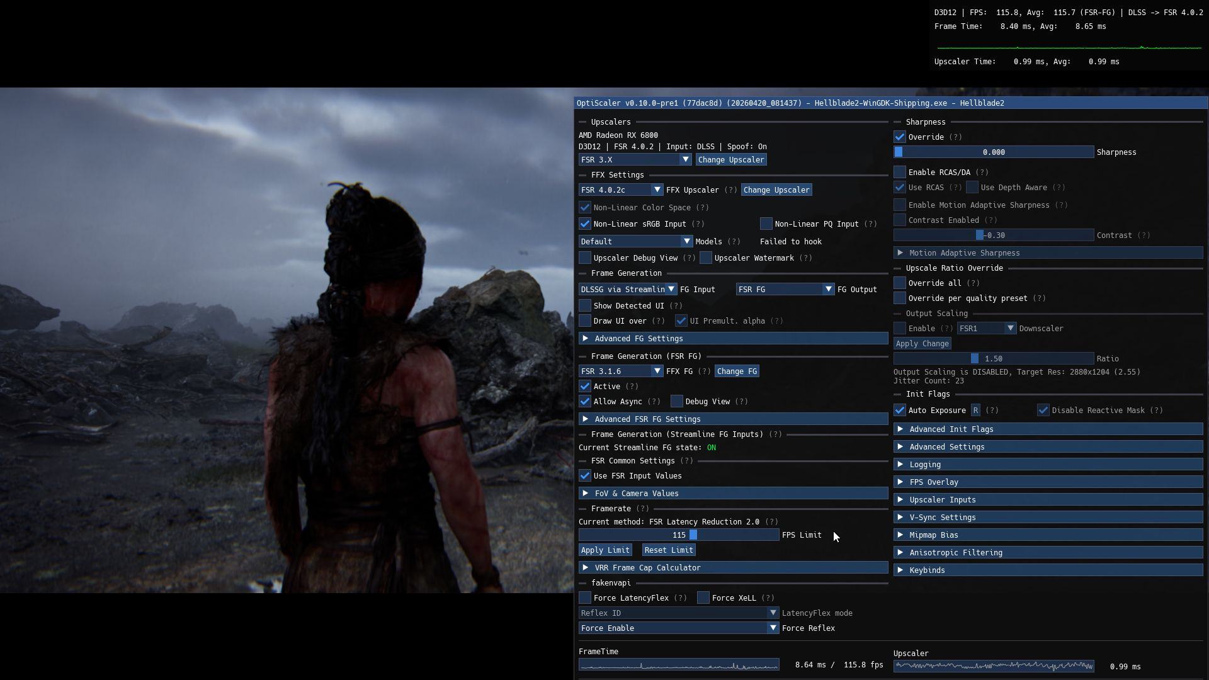This screenshot has width=1209, height=680.
Task: Toggle the frame generation Active checkbox
Action: point(585,387)
